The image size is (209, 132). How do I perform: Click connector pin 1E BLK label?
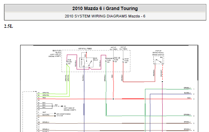click(x=42, y=103)
